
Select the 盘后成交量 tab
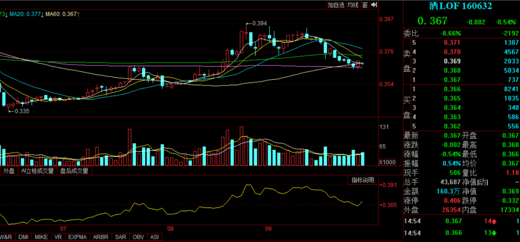pos(74,170)
